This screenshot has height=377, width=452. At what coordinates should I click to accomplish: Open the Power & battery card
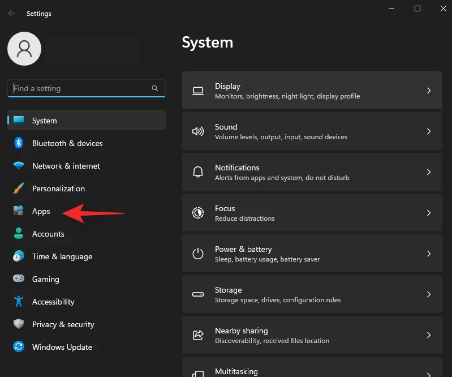[x=312, y=253]
